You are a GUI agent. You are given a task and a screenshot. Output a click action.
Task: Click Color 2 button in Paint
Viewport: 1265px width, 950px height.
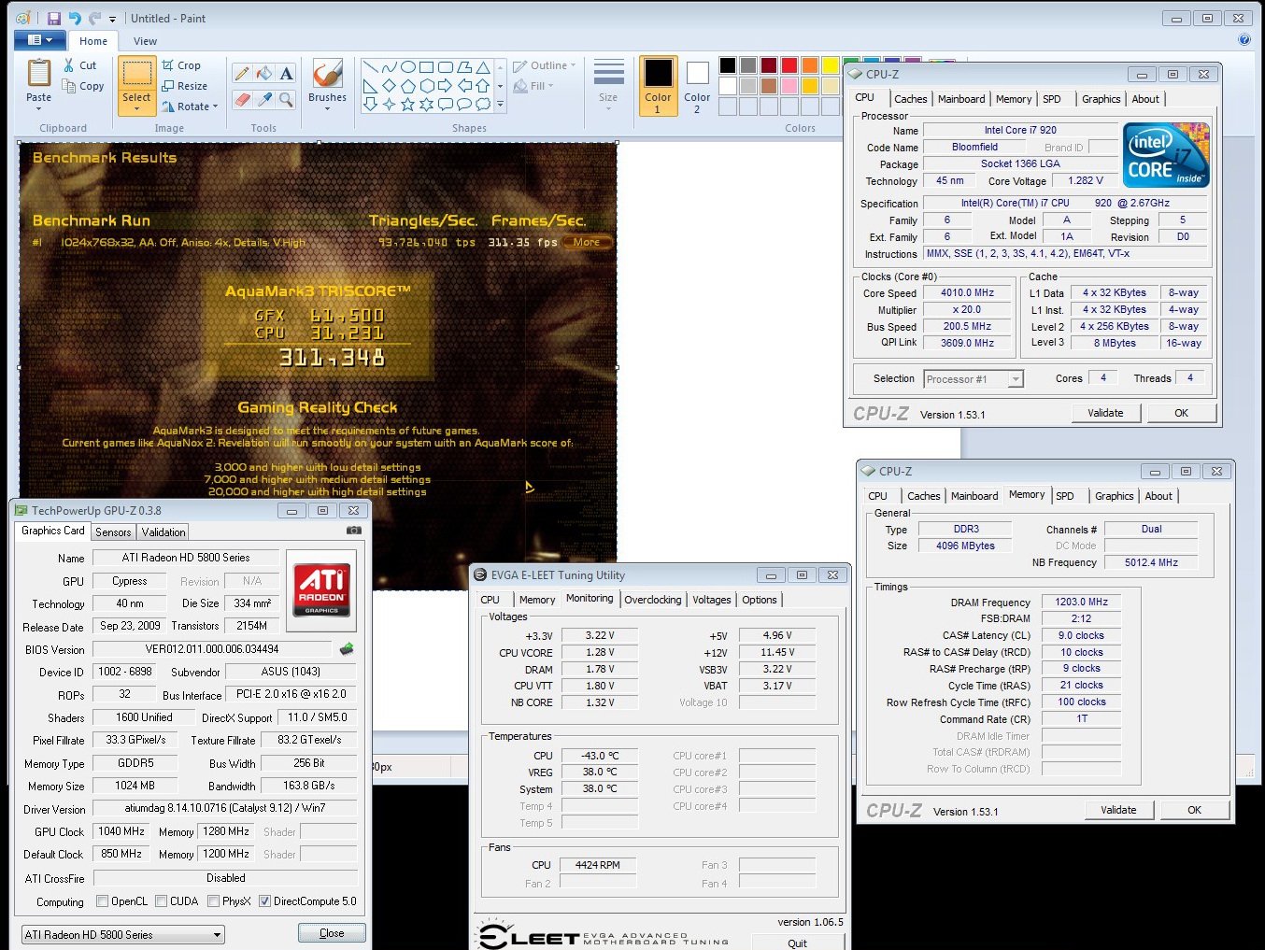coord(697,86)
